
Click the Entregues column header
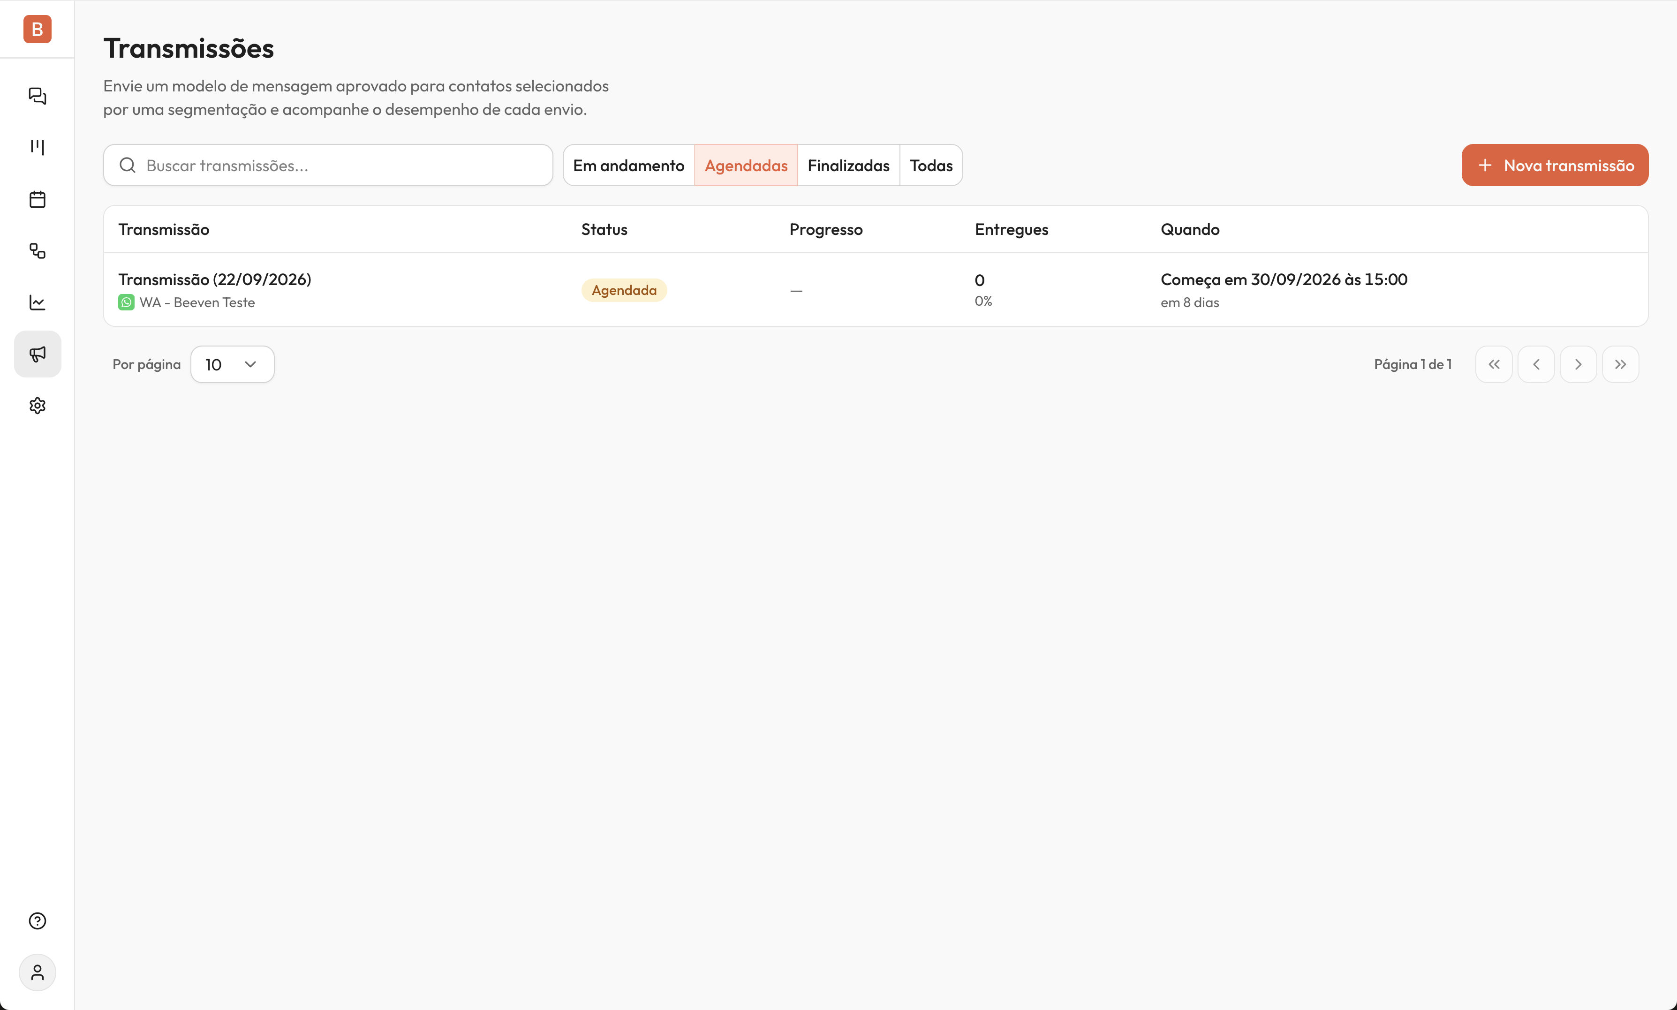pos(1012,229)
